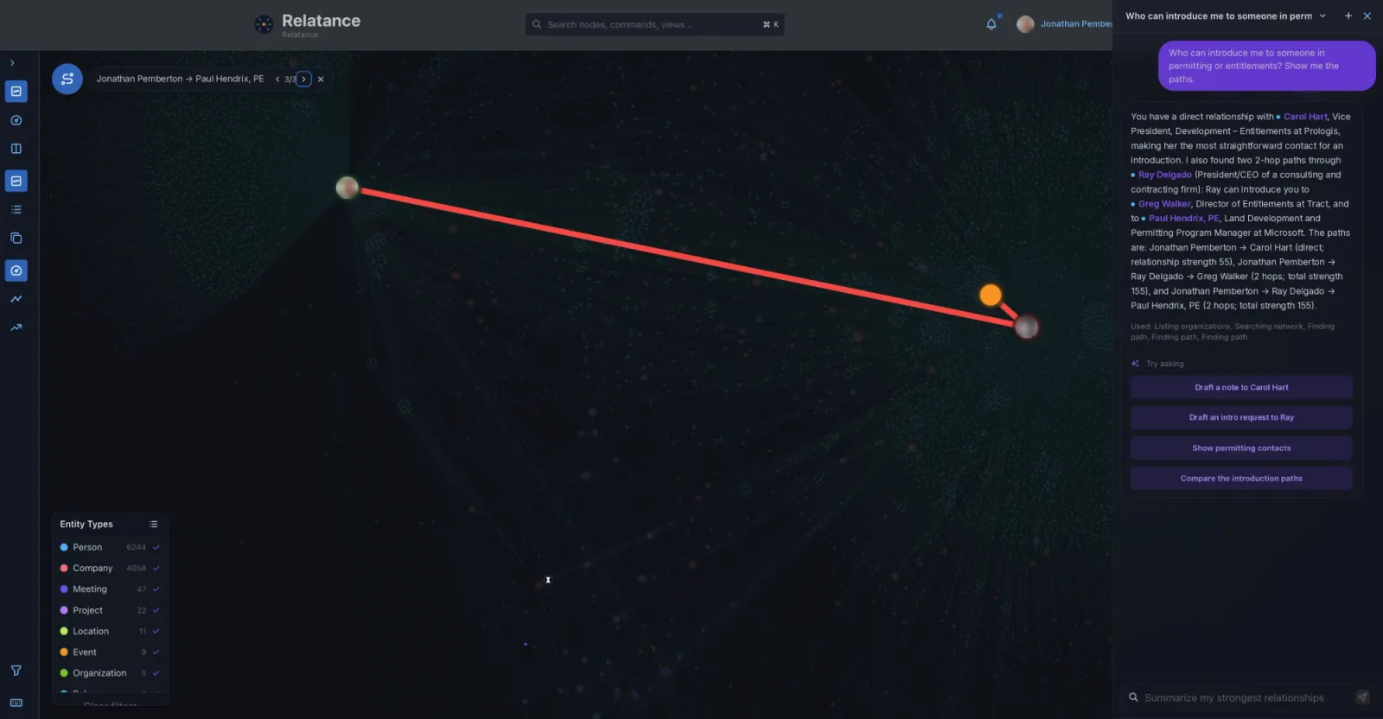
Task: Click Compare the introduction paths suggestion
Action: pyautogui.click(x=1241, y=478)
